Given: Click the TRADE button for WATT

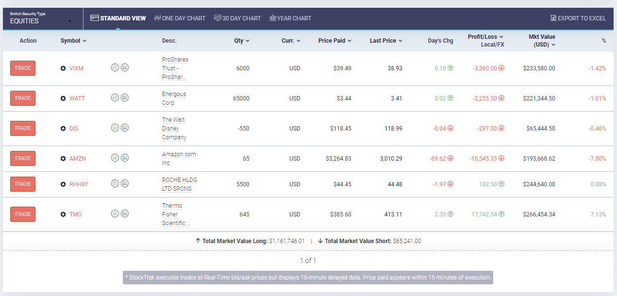Looking at the screenshot, I should pyautogui.click(x=22, y=98).
